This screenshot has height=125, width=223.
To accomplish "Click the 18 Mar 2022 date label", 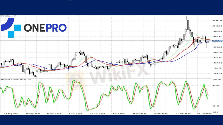I will point(204,114).
